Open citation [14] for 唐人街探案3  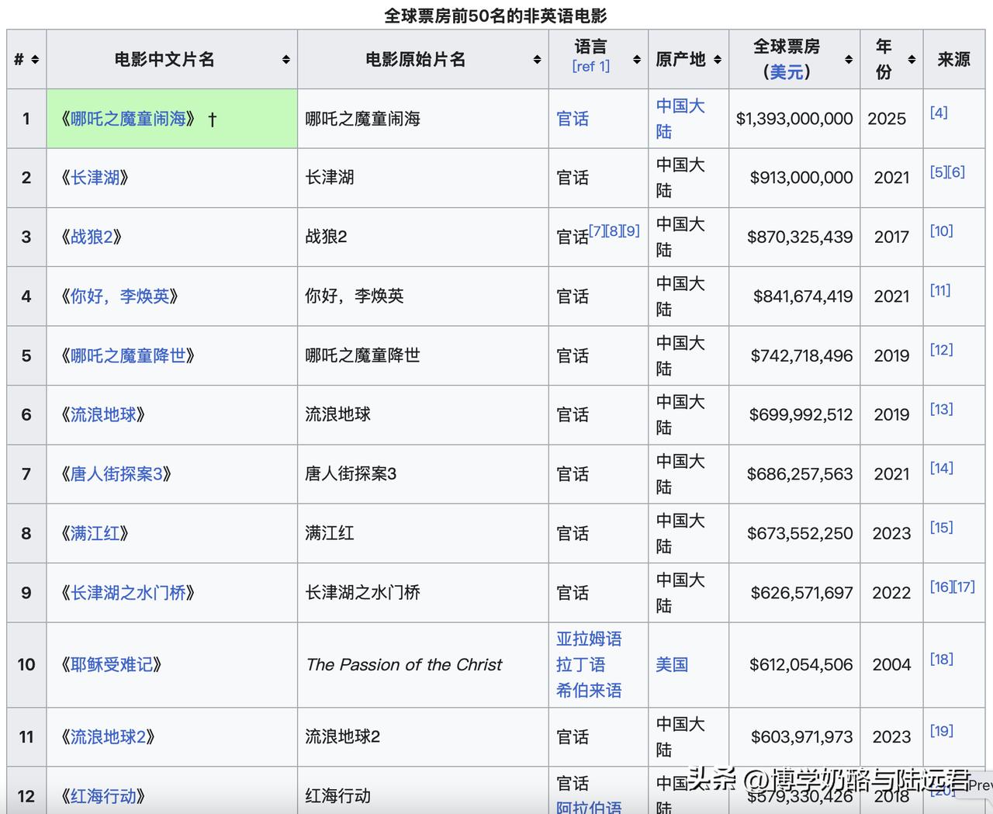pyautogui.click(x=942, y=468)
